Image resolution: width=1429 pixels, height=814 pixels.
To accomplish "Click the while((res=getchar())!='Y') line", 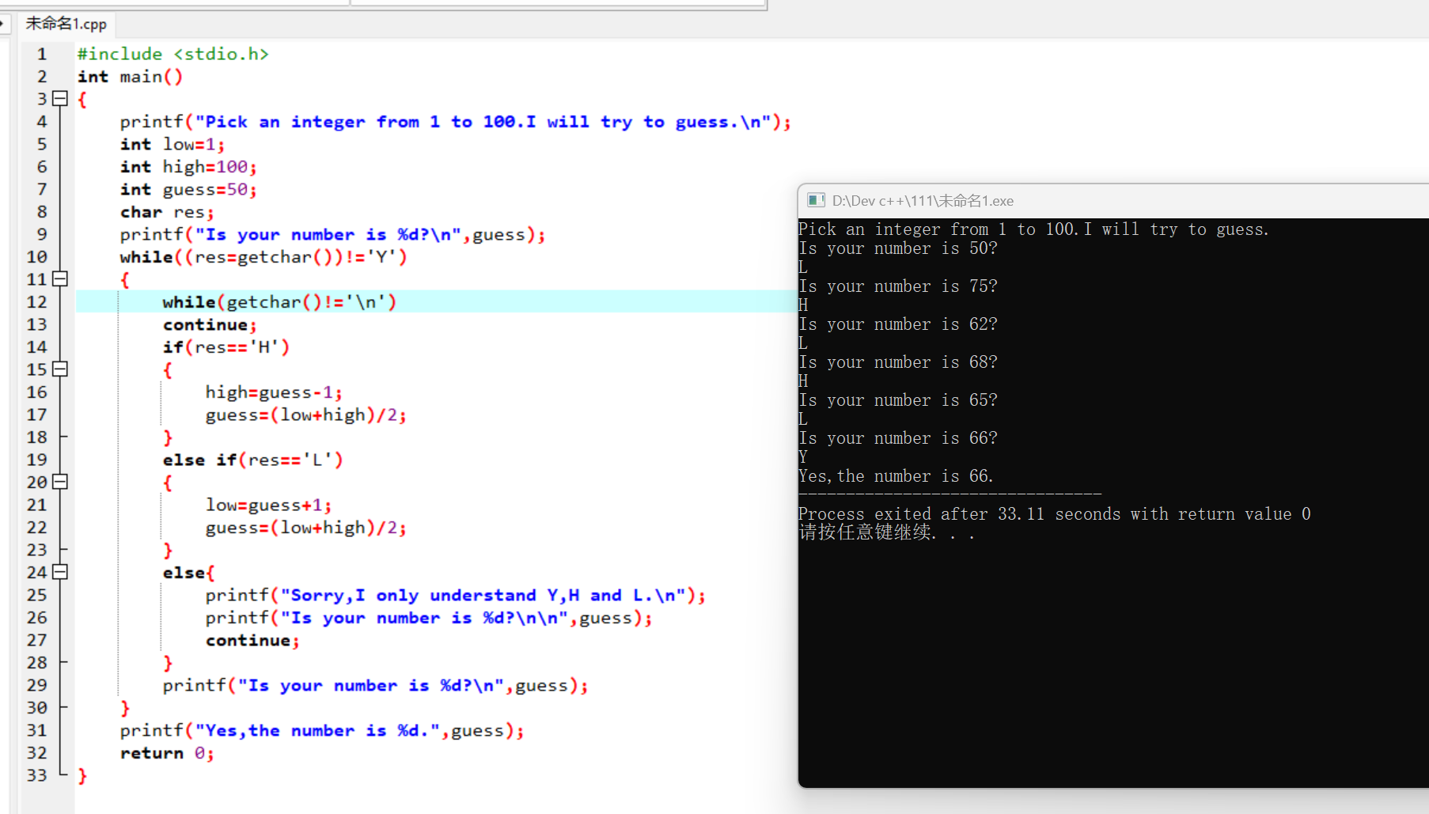I will [x=263, y=256].
